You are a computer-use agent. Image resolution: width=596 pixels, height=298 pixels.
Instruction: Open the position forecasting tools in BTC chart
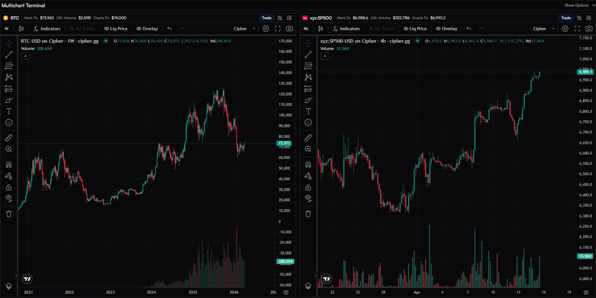(9, 89)
